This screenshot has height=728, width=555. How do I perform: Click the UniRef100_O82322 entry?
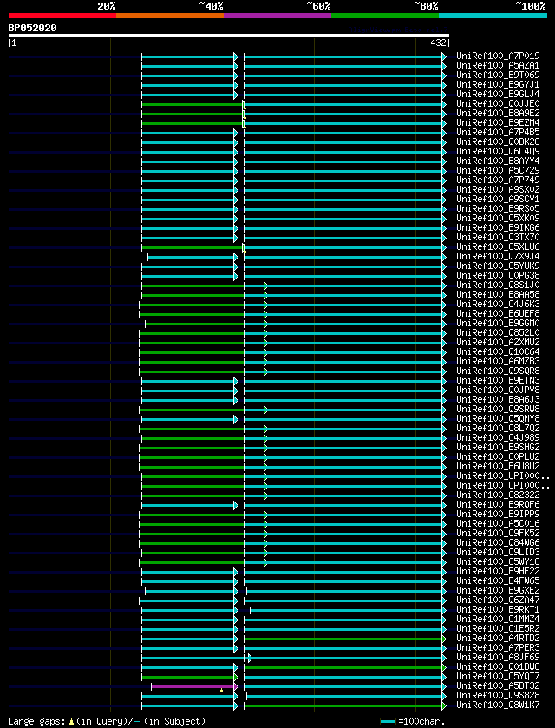point(498,495)
